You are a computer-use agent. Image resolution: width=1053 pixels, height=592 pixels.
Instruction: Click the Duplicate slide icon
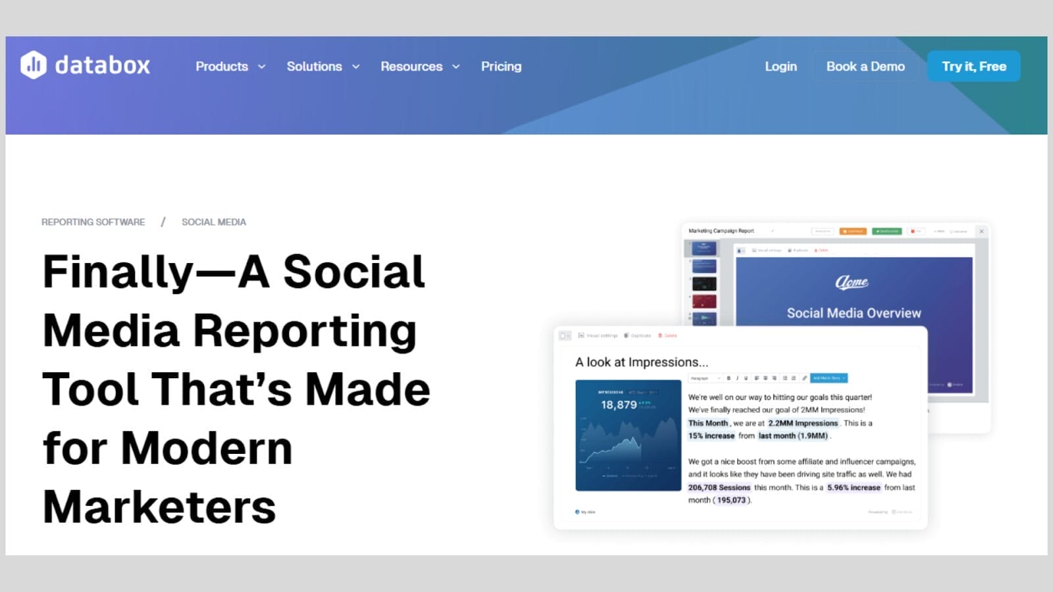click(638, 335)
